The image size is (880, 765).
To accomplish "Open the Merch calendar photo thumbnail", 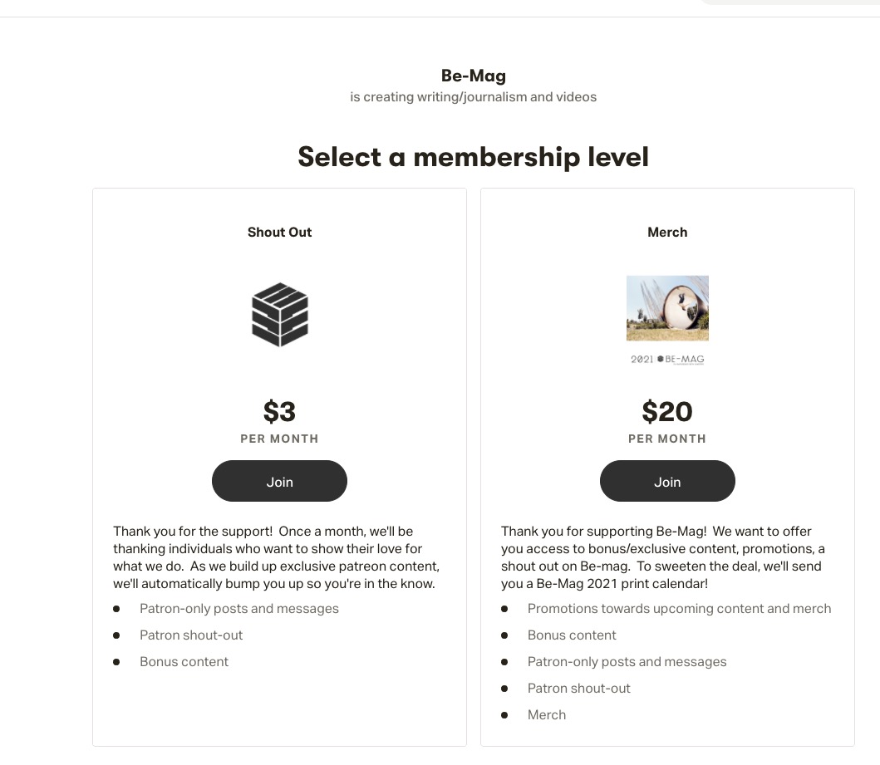I will tap(667, 308).
